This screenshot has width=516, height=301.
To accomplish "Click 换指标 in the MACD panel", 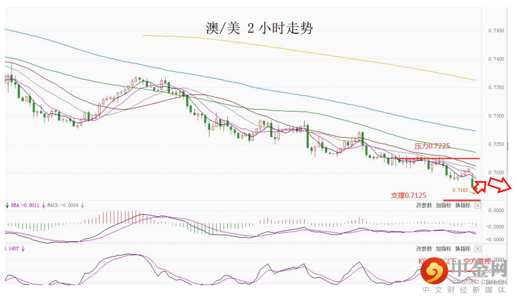I will pyautogui.click(x=463, y=205).
